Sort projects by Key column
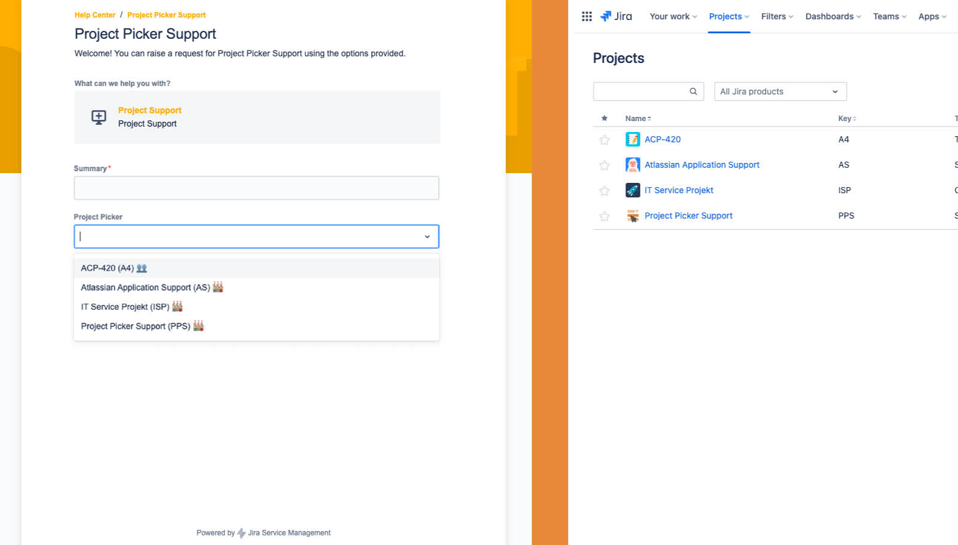The height and width of the screenshot is (545, 958). tap(847, 118)
